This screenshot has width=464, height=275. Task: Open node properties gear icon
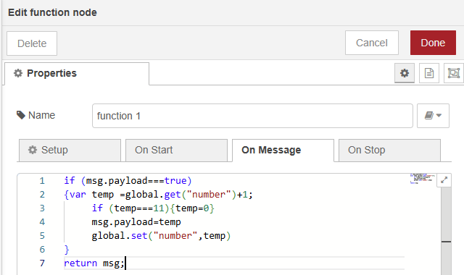click(405, 73)
